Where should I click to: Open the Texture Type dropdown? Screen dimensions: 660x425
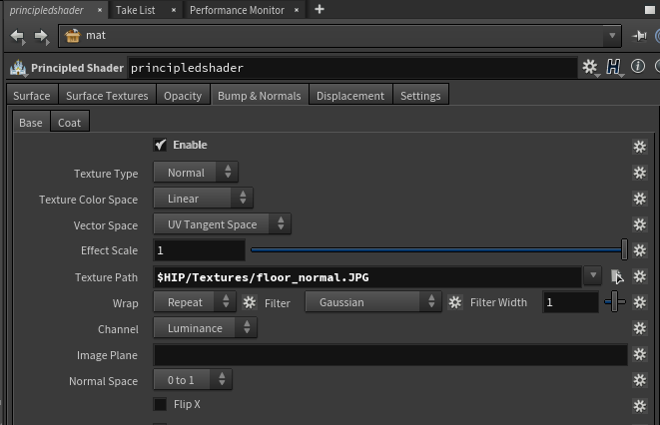tap(196, 173)
